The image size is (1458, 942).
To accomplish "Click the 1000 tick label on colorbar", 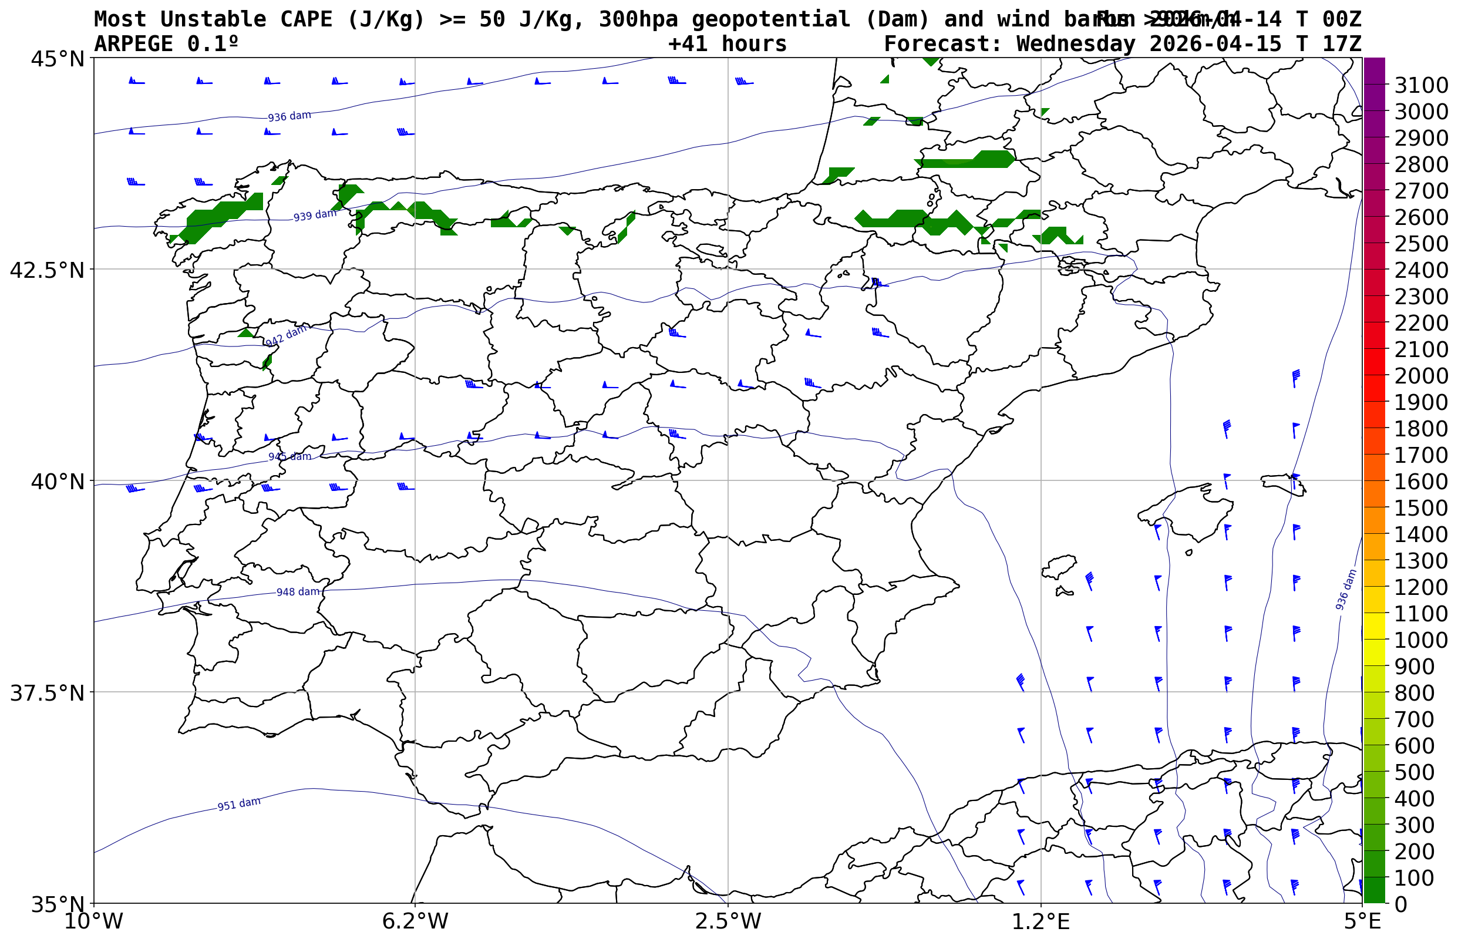I will [1420, 640].
